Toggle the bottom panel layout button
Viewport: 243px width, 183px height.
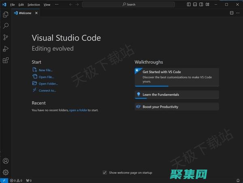pos(195,4)
